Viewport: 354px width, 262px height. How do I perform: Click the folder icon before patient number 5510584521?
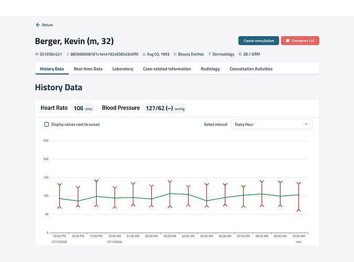pyautogui.click(x=37, y=54)
